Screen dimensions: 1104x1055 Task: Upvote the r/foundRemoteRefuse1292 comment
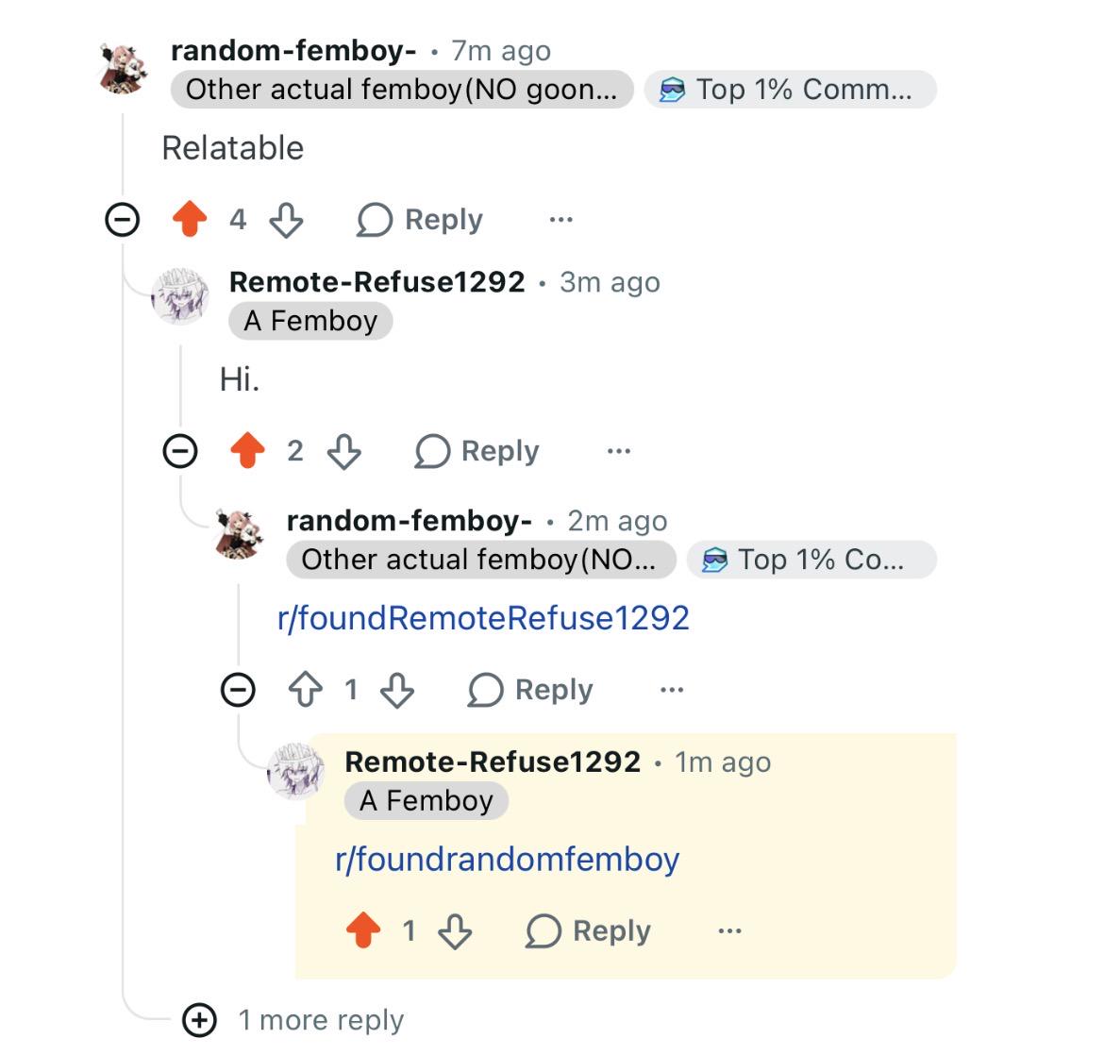tap(306, 690)
